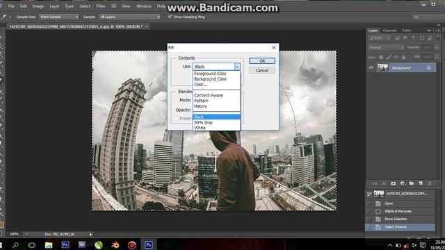The image size is (445, 250).
Task: Open the layer Kind filter dropdown
Action: point(380,38)
